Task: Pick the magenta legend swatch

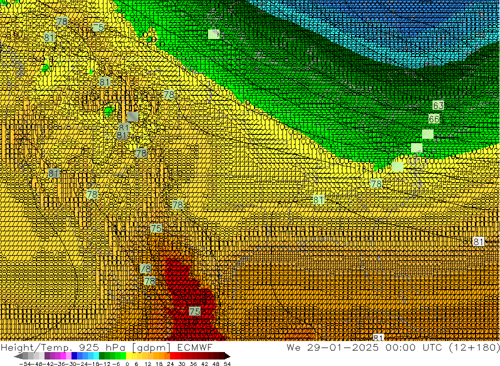Action: [x=63, y=356]
